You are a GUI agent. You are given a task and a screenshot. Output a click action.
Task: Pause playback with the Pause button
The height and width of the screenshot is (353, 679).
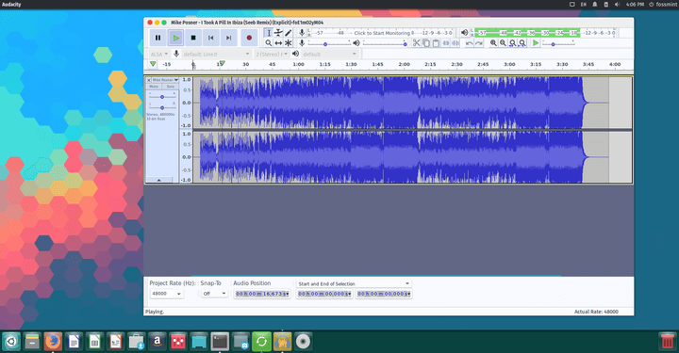[x=158, y=38]
